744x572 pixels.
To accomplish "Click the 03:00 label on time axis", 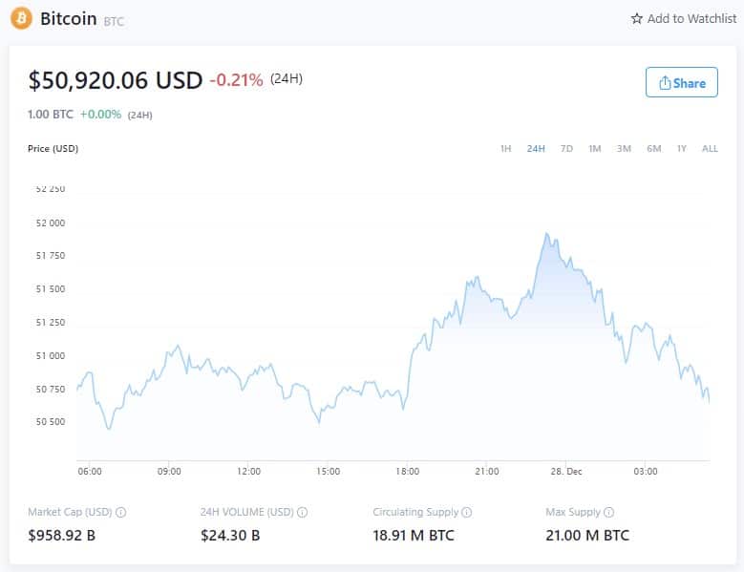I will pyautogui.click(x=646, y=472).
